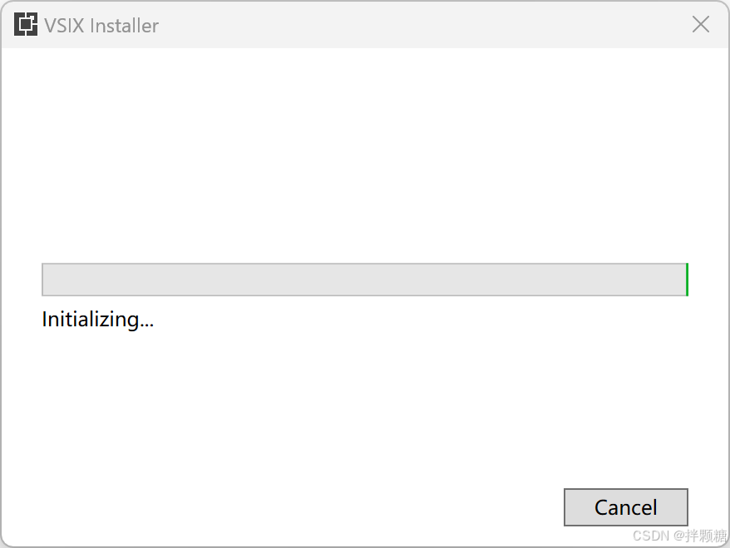Viewport: 730px width, 548px height.
Task: Dismiss the installer with the X button
Action: pos(700,24)
